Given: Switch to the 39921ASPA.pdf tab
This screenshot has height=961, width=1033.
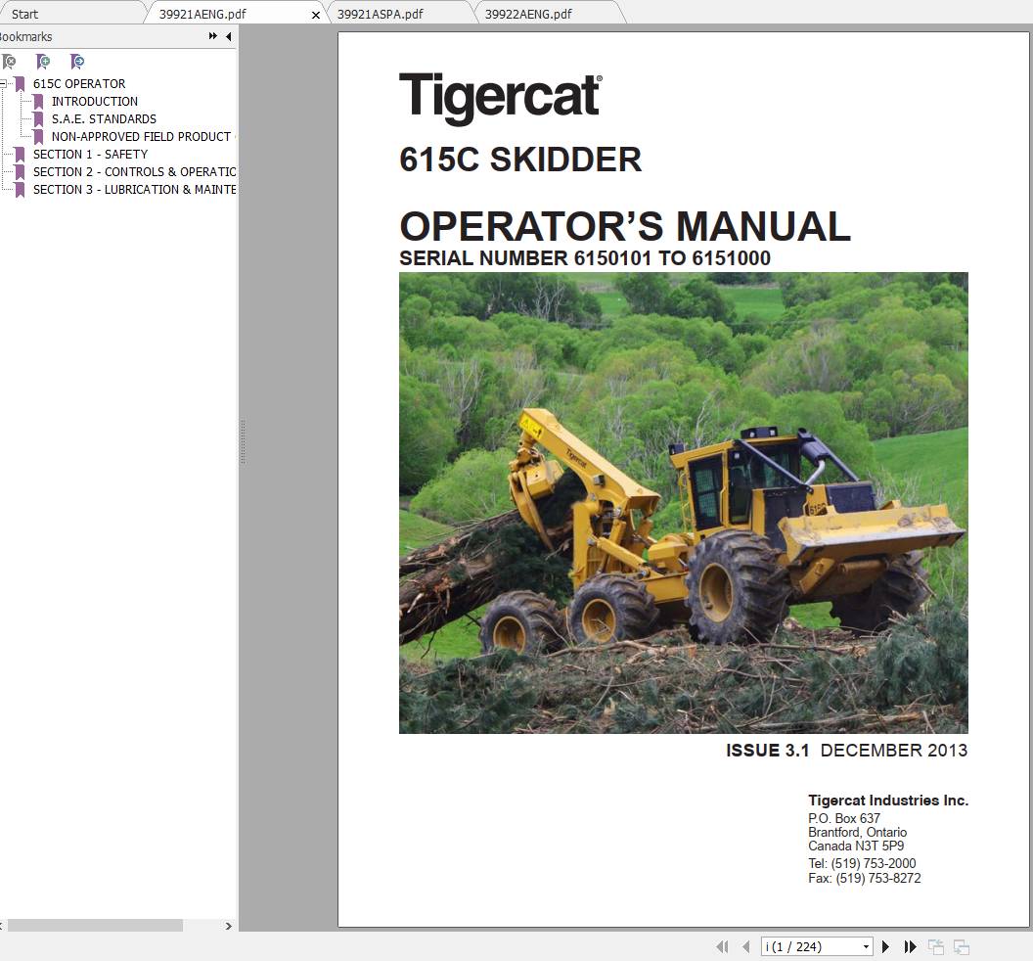Looking at the screenshot, I should click(383, 14).
